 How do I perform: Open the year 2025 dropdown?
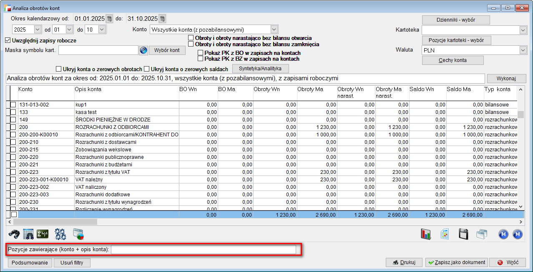pos(38,30)
